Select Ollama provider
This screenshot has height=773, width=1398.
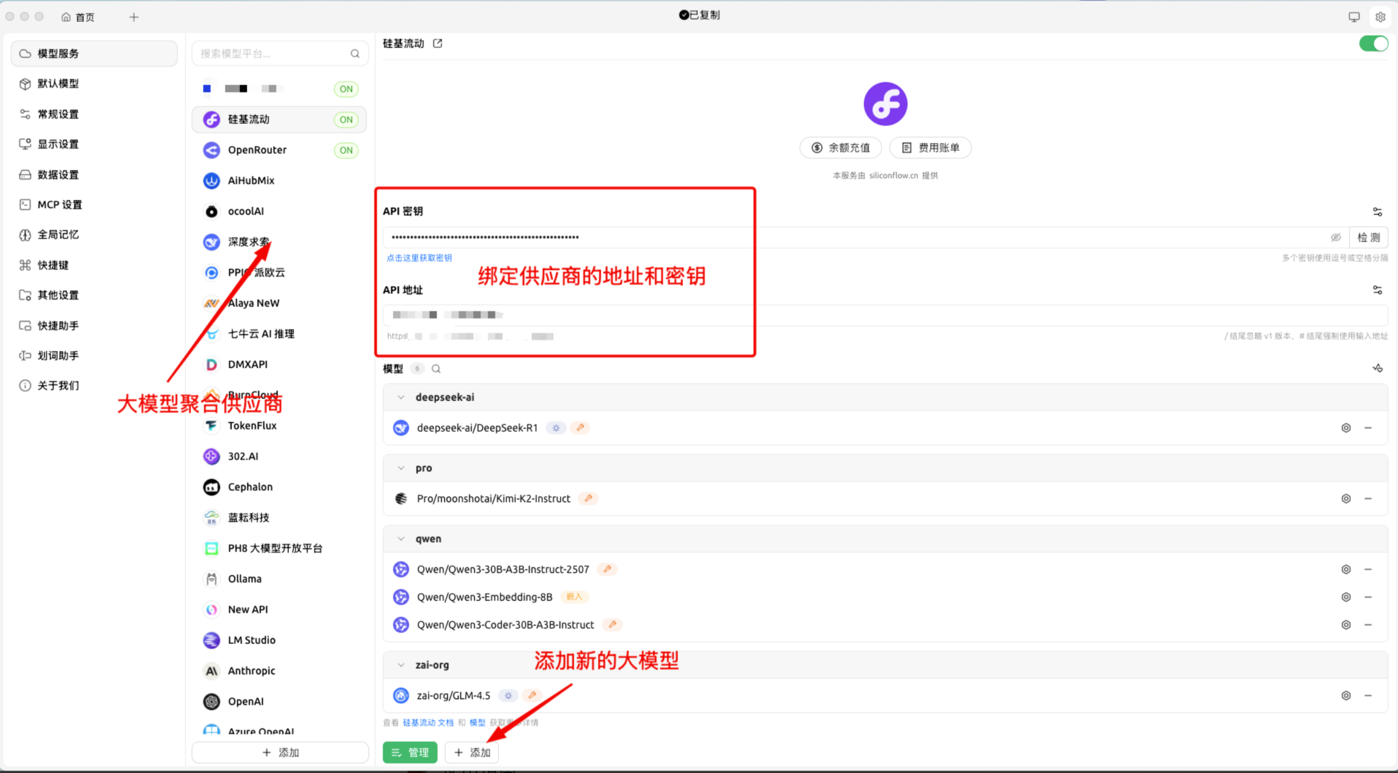(x=279, y=579)
